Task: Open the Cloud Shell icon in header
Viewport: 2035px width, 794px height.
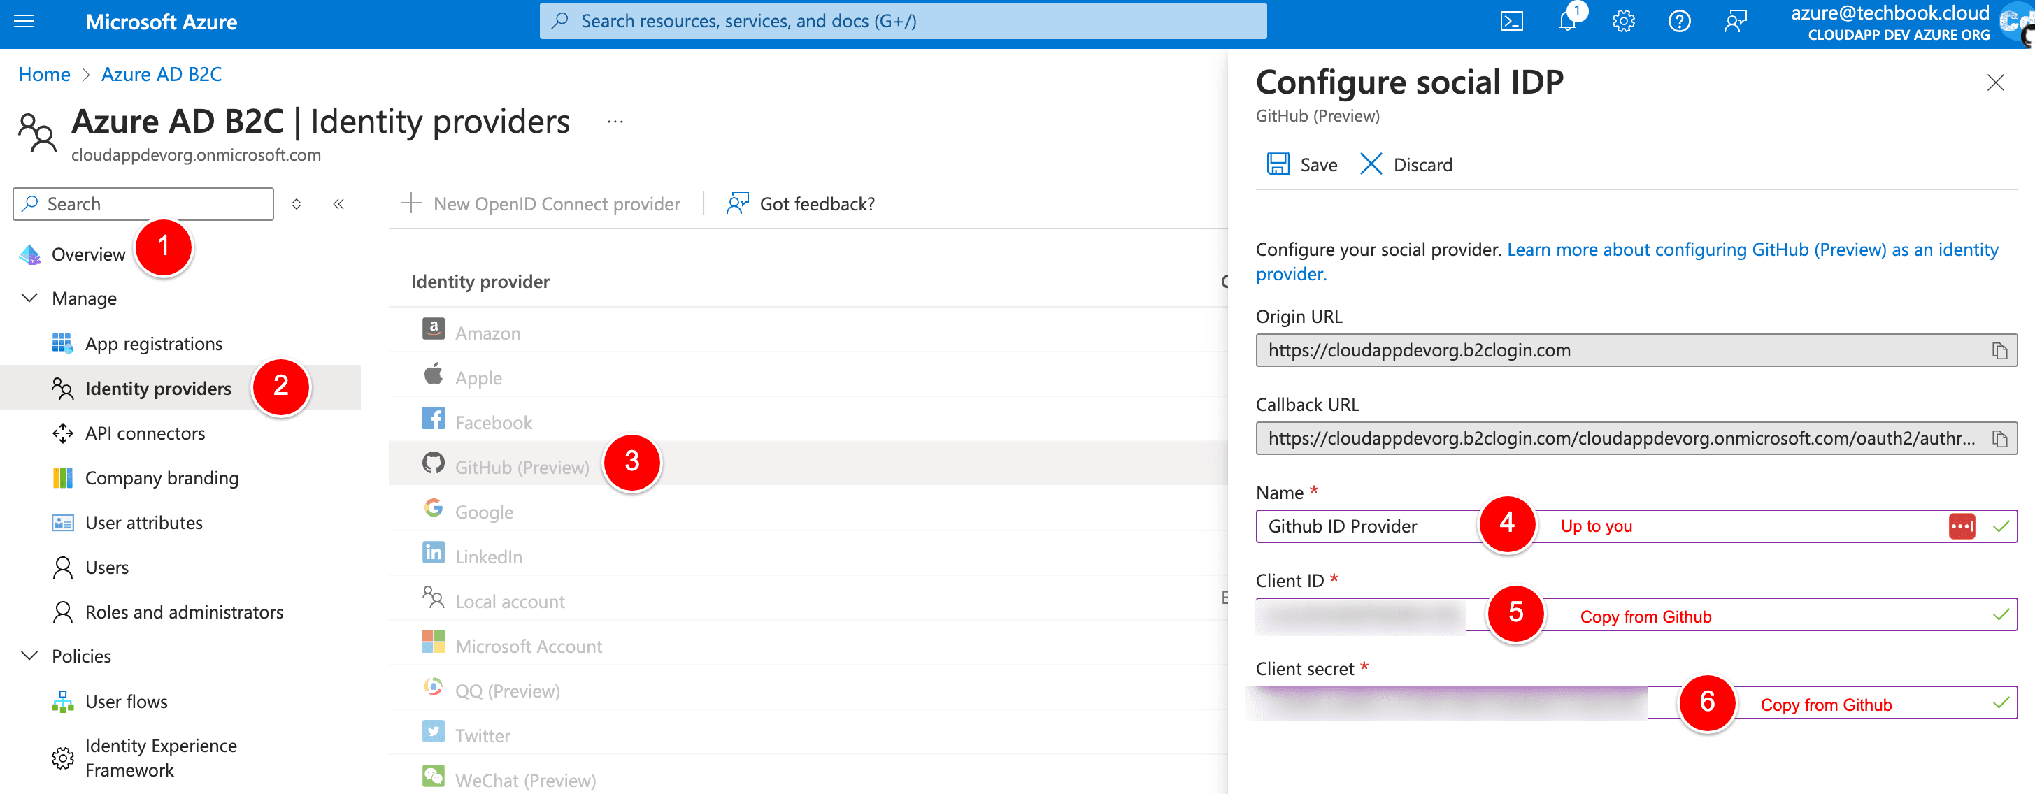Action: (1511, 21)
